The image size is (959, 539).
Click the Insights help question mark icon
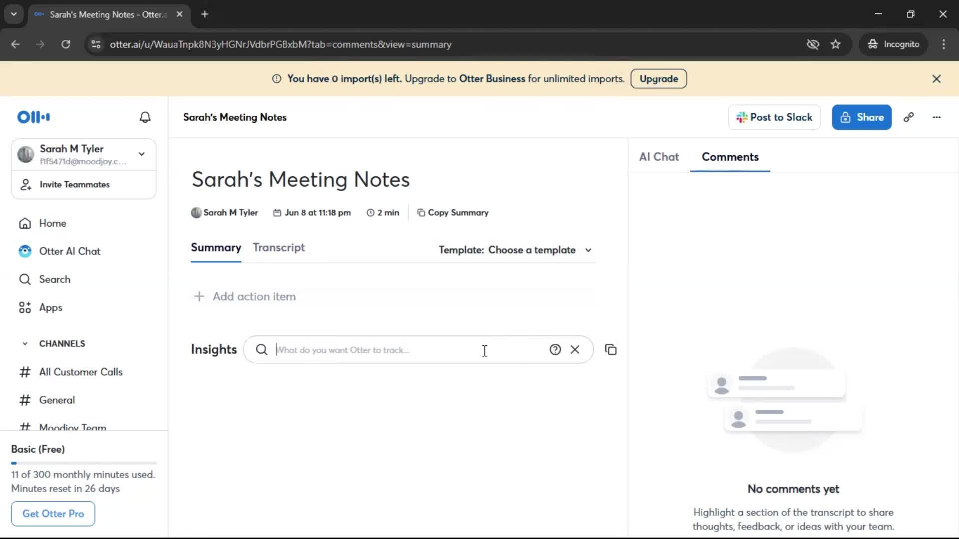555,350
